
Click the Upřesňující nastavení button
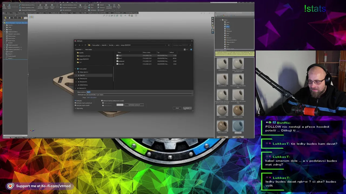(134, 105)
